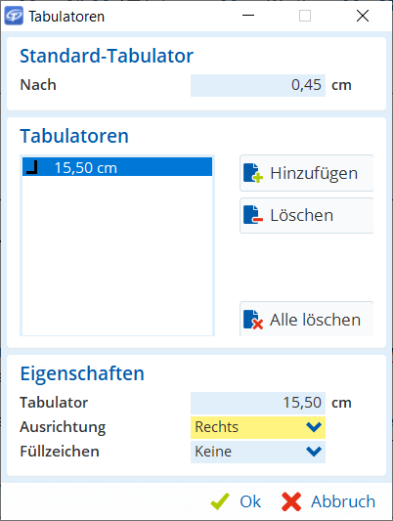Screen dimensions: 393x521
Task: Click the Hinzufügen button label
Action: pos(314,173)
